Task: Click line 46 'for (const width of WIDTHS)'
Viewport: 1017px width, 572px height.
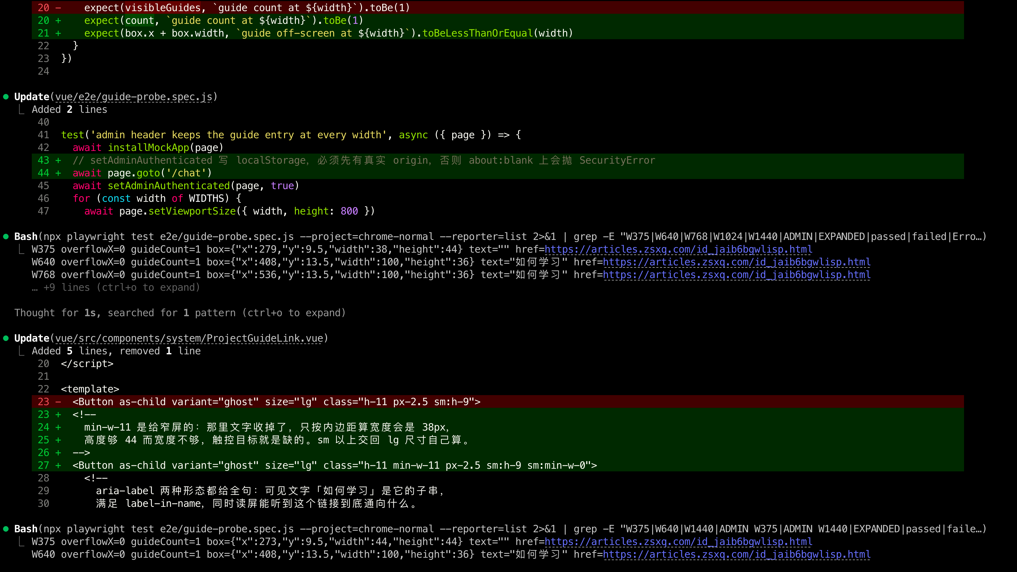Action: (157, 199)
